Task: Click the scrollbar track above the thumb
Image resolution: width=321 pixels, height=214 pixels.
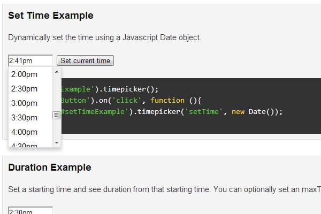Action: click(56, 91)
